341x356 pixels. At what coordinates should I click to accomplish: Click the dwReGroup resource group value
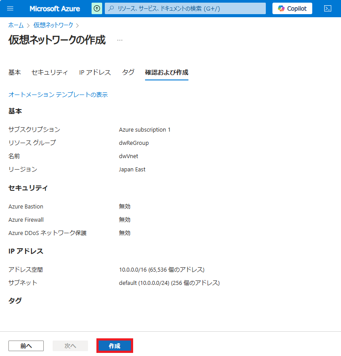pos(134,143)
